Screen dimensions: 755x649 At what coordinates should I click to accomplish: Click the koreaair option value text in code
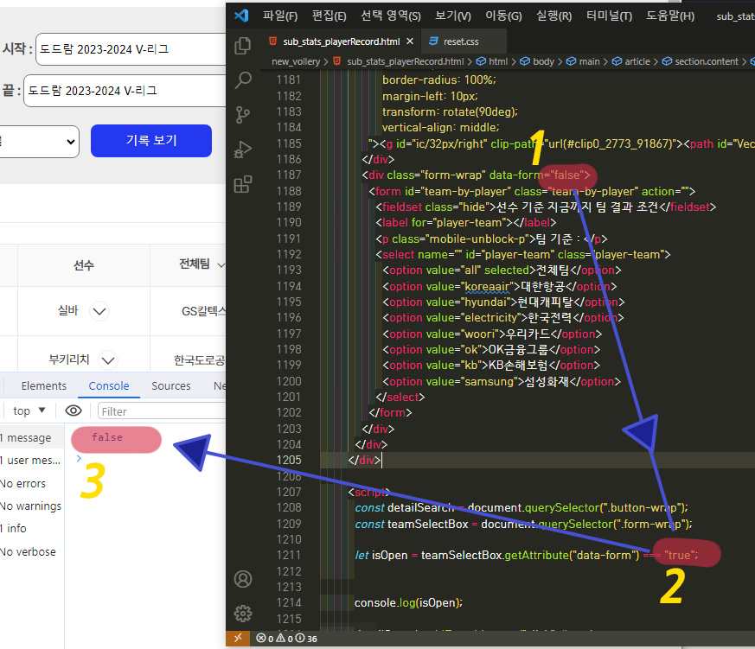pyautogui.click(x=486, y=287)
